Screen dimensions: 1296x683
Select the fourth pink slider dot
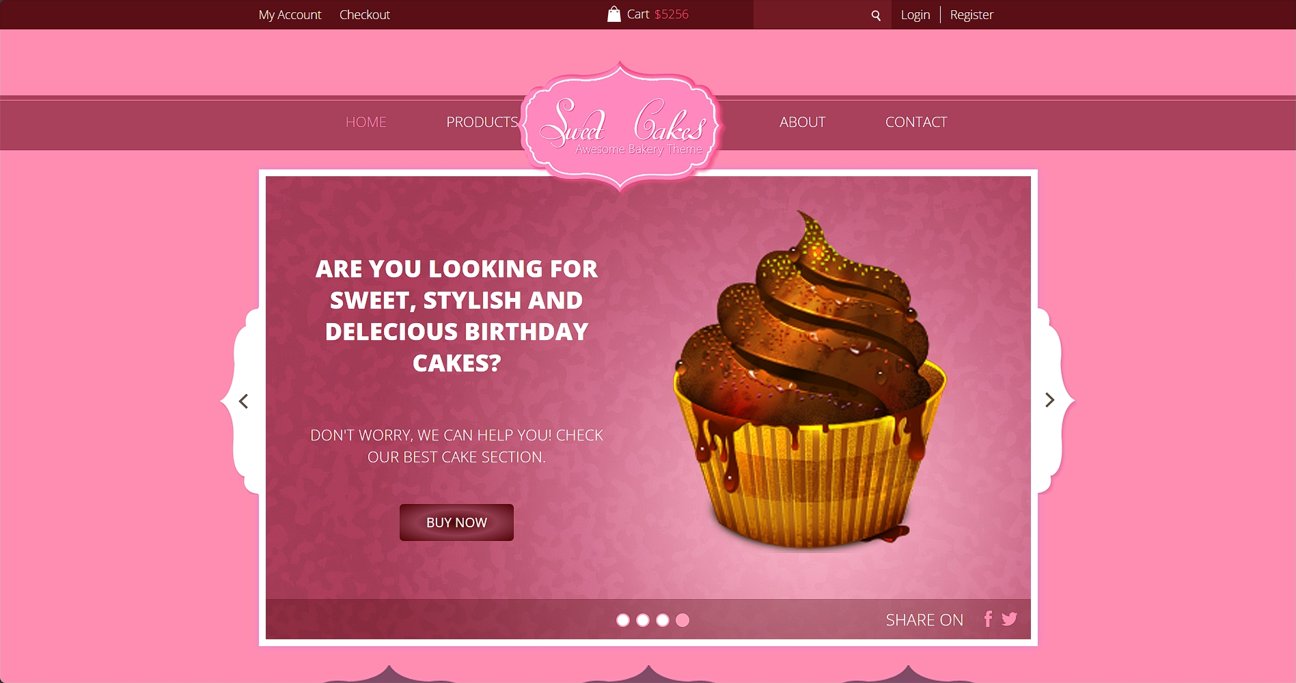click(683, 619)
